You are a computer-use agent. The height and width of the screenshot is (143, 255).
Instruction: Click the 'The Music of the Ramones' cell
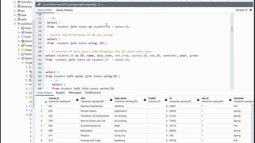[96, 116]
